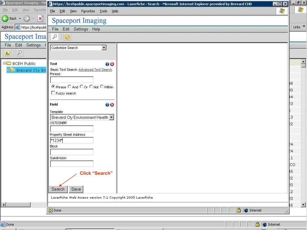This screenshot has width=307, height=230.
Task: Click the padlock icon in background status bar
Action: pos(257,224)
